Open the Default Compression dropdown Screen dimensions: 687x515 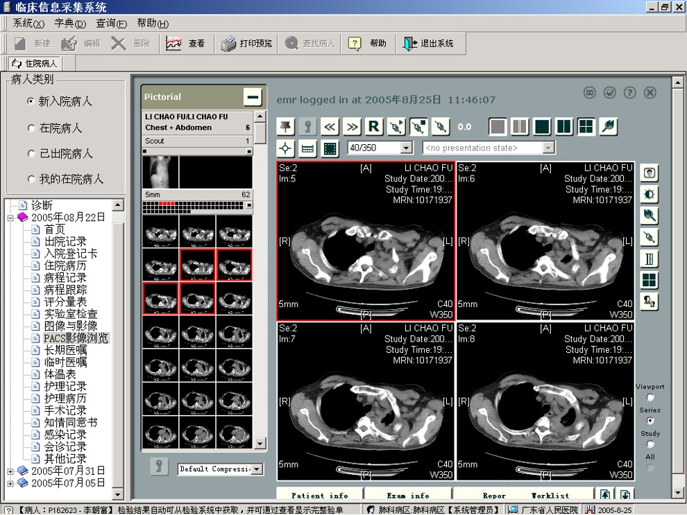point(257,469)
